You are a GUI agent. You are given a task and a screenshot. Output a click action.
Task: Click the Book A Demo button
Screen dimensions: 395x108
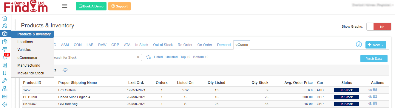91,6
